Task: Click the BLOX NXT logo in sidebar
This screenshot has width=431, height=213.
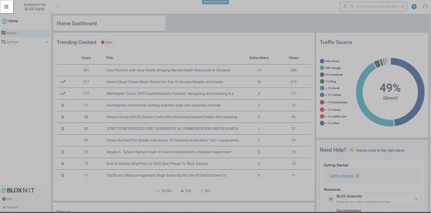Action: tap(17, 190)
